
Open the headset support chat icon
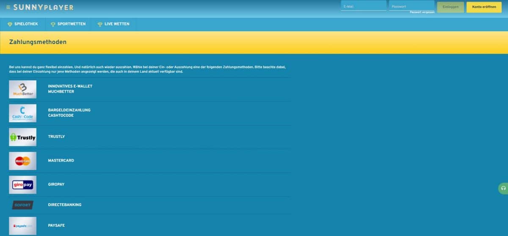503,188
